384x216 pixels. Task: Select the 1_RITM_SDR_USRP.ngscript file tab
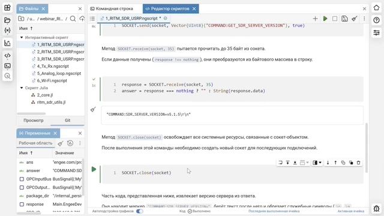(x=133, y=19)
